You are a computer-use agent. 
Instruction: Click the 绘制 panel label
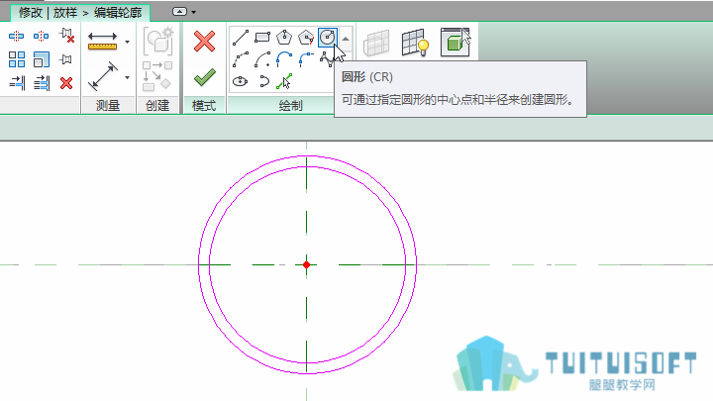pyautogui.click(x=290, y=106)
